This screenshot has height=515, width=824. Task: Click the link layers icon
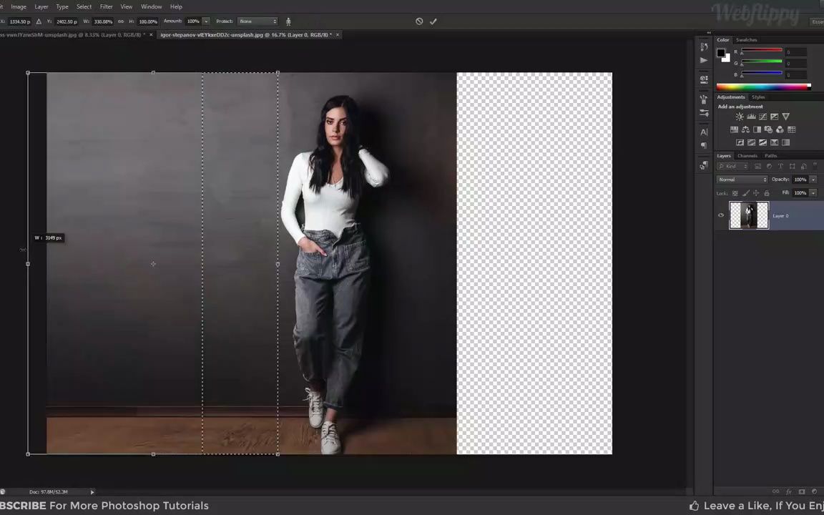775,491
